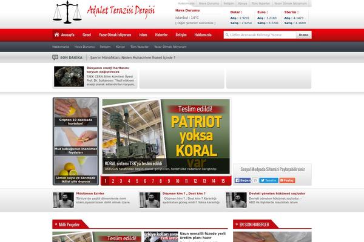Open Uzun menzilli füzede yerli üretim headline
364x242 pixels.
[203, 235]
